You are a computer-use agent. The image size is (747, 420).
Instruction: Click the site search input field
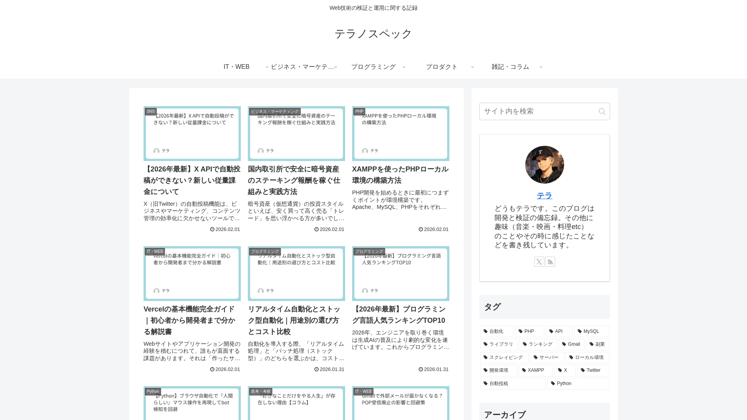point(537,112)
